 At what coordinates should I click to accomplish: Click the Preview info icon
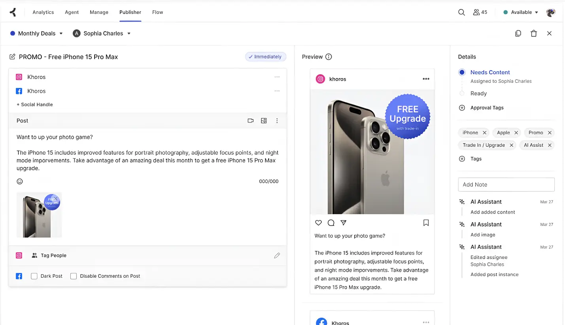329,57
